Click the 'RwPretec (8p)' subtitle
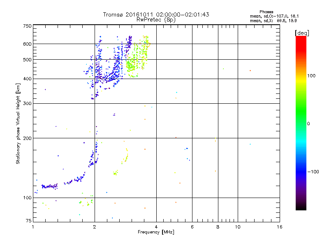This screenshot has height=247, width=329. point(156,20)
